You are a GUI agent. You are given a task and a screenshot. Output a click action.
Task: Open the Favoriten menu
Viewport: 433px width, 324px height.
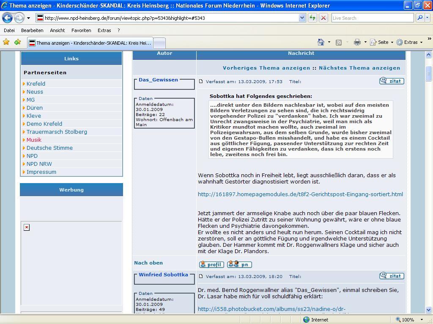(81, 30)
